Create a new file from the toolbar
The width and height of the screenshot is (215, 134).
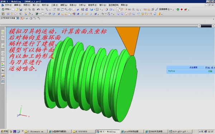pos(13,9)
